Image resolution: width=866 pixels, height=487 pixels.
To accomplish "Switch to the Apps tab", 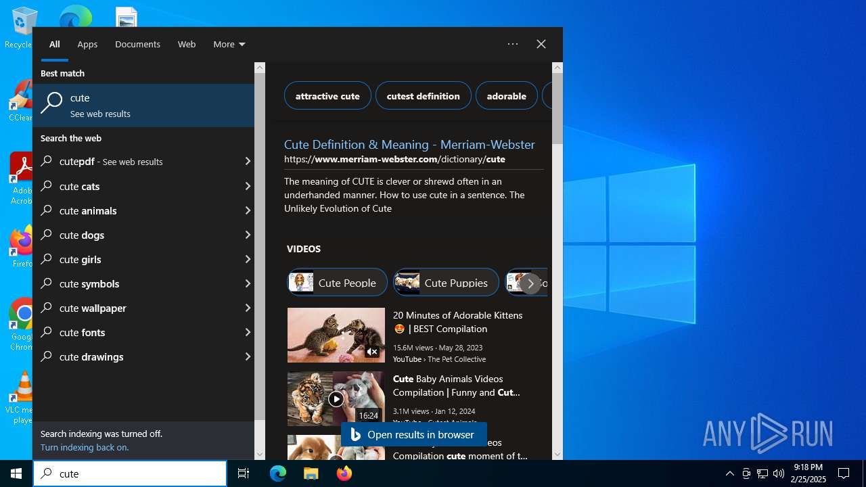I will coord(87,44).
